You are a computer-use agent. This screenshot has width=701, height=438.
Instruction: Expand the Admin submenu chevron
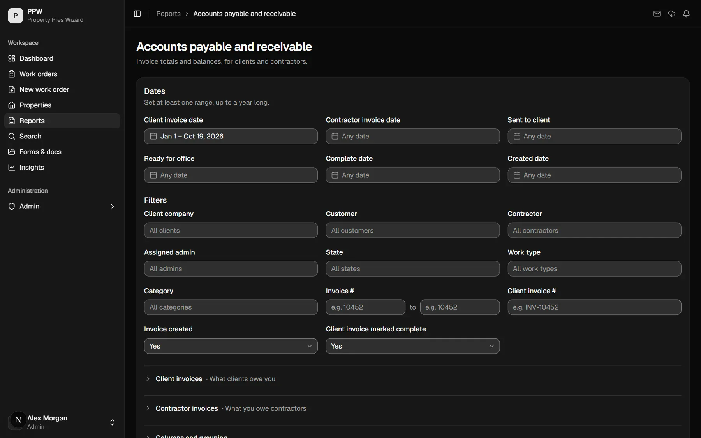coord(112,206)
